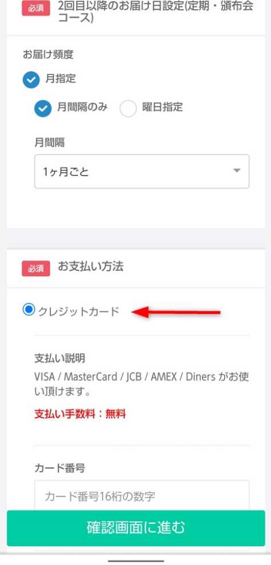Click the カード番号 field label

point(59,468)
